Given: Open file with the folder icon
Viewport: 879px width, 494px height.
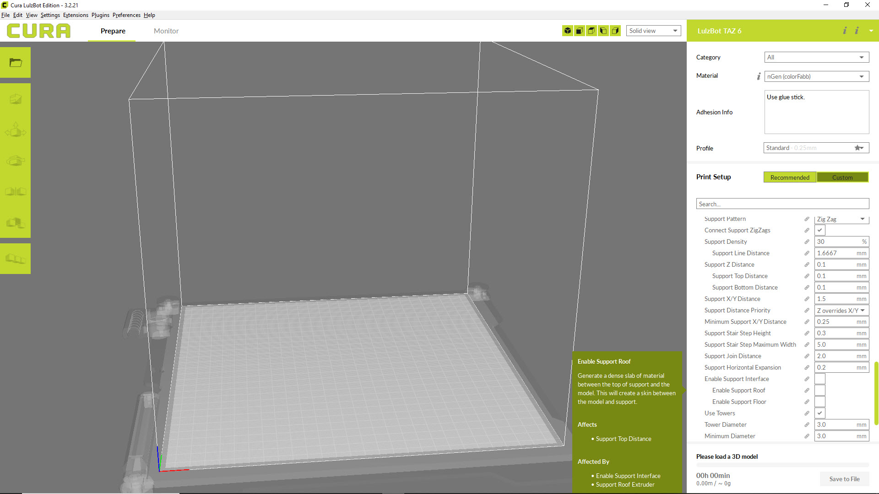Looking at the screenshot, I should point(16,62).
